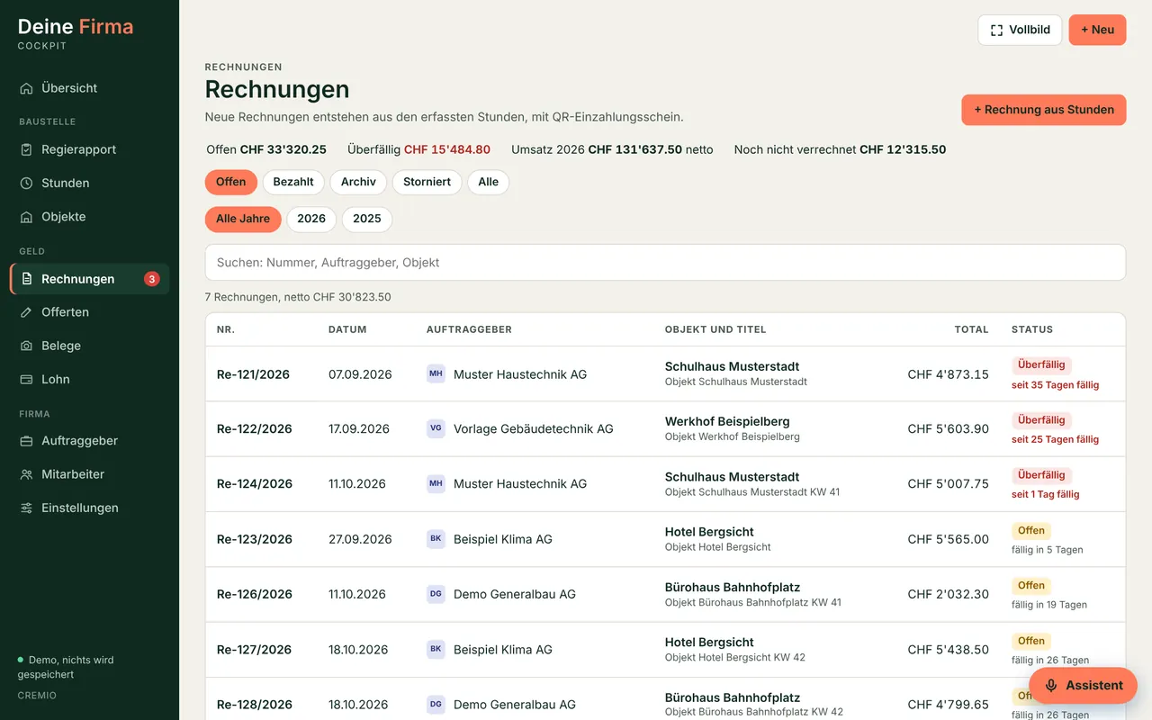
Task: Show Storniert invoices
Action: [x=427, y=182]
